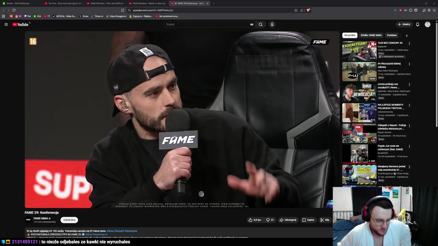Dislike the FAME 29 video
The width and height of the screenshot is (438, 246).
[270, 220]
